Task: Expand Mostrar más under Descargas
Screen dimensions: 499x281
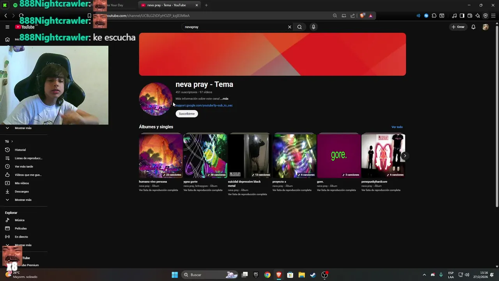Action: [x=23, y=200]
